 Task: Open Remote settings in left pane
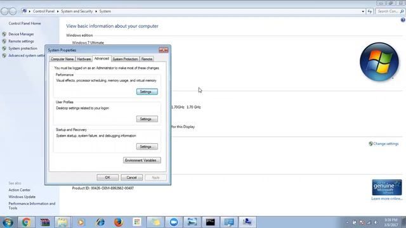[x=21, y=41]
